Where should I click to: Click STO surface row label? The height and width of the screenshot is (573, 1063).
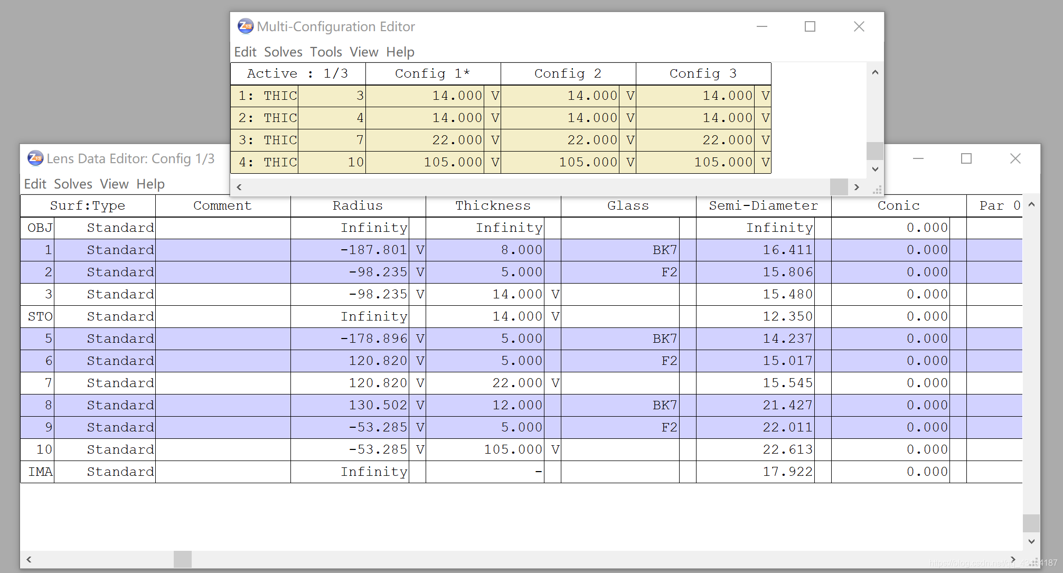(x=40, y=316)
